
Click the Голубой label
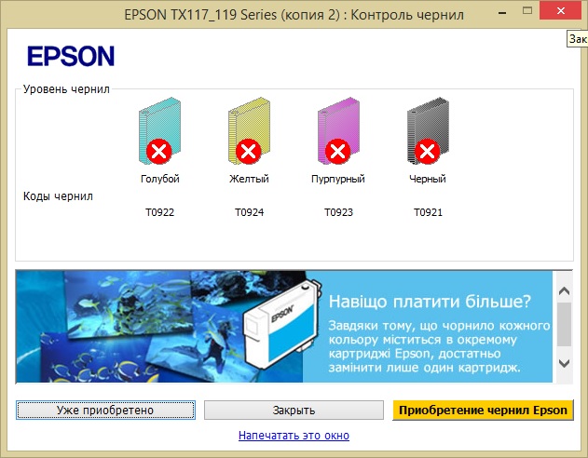(x=159, y=179)
